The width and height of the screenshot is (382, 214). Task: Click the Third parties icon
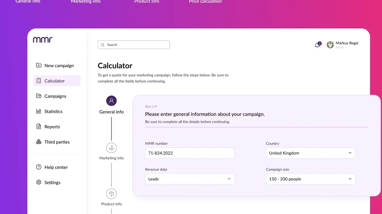[x=39, y=142]
